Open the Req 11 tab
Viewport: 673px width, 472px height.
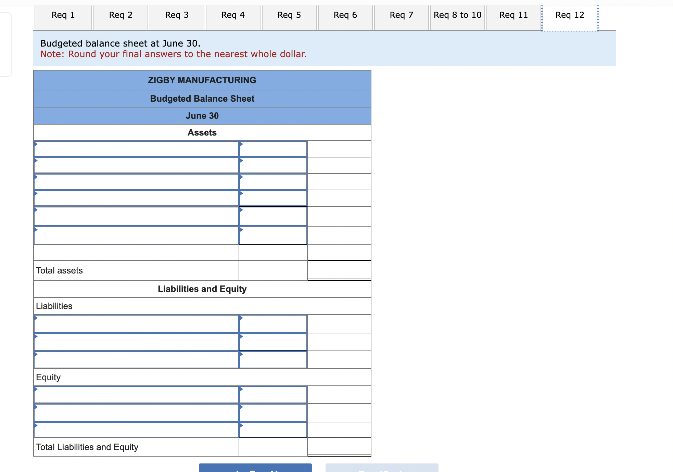(513, 15)
